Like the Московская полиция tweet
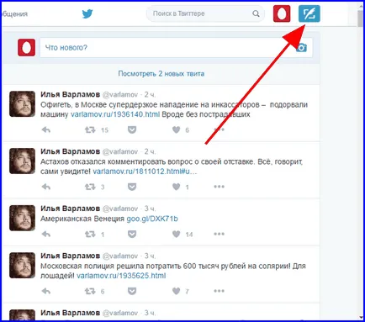This screenshot has height=322, width=365. (176, 291)
